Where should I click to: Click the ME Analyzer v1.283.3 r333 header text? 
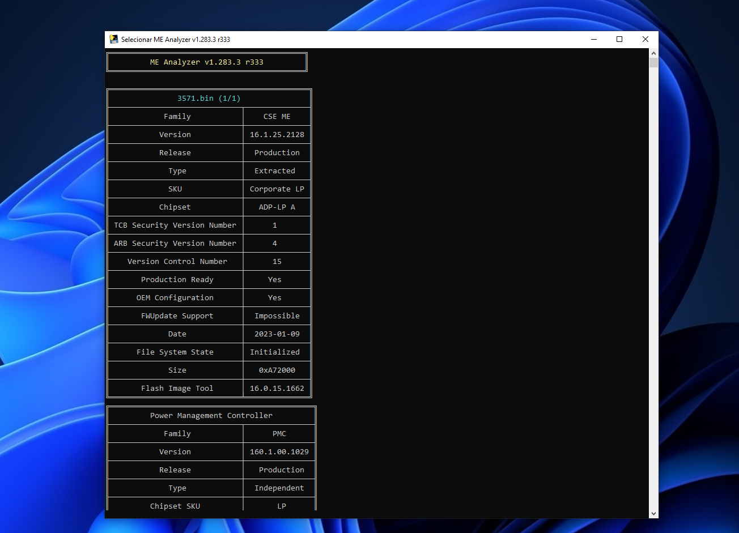(207, 62)
